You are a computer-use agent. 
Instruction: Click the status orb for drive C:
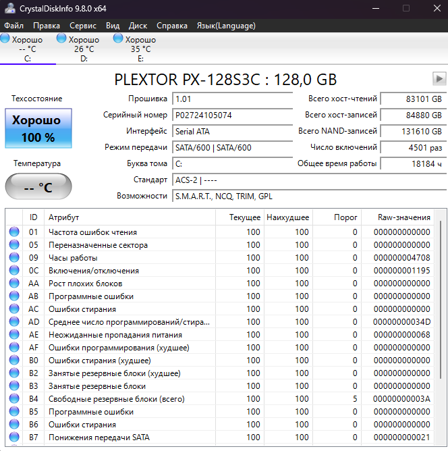(x=6, y=39)
